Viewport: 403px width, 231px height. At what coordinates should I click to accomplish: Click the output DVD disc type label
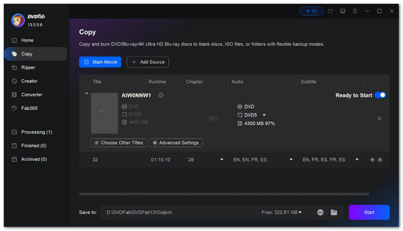[x=249, y=107]
